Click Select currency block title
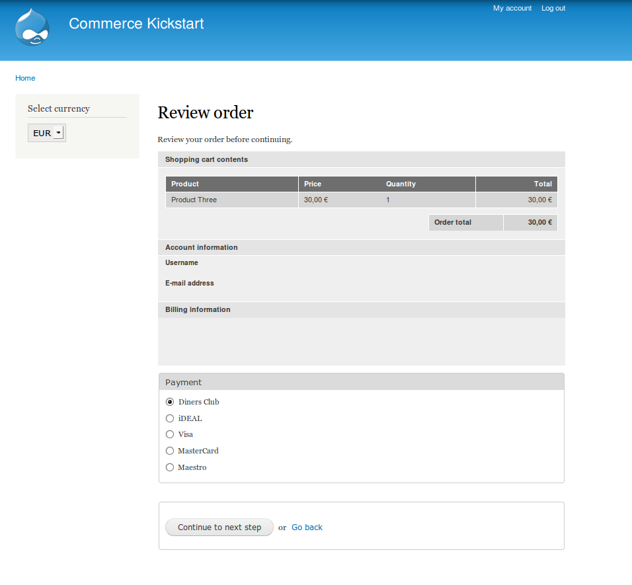The image size is (632, 585). coord(58,109)
